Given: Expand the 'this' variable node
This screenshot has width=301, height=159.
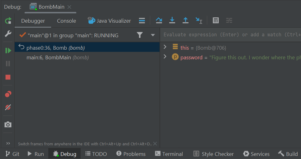Looking at the screenshot, I should tap(165, 47).
